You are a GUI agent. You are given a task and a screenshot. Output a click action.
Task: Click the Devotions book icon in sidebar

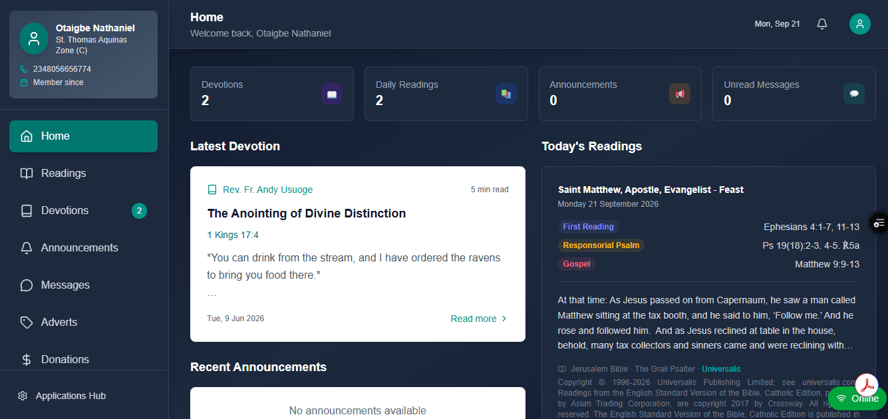(27, 211)
